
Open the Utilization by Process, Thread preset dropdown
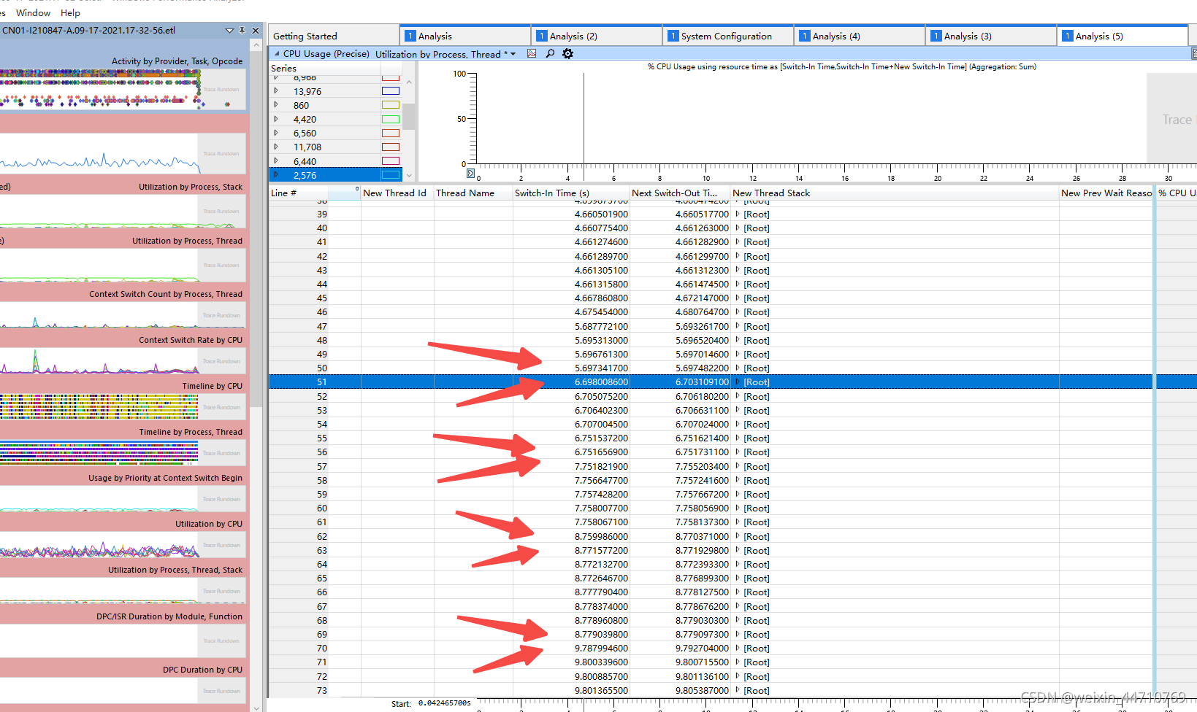click(x=513, y=54)
